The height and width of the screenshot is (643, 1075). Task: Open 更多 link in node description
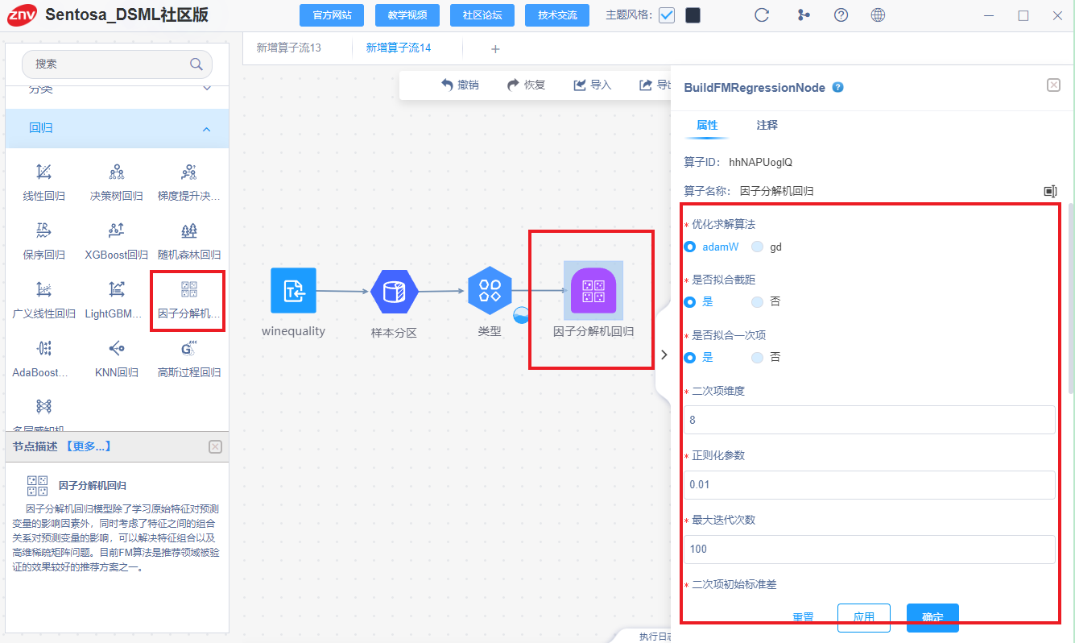tap(89, 446)
